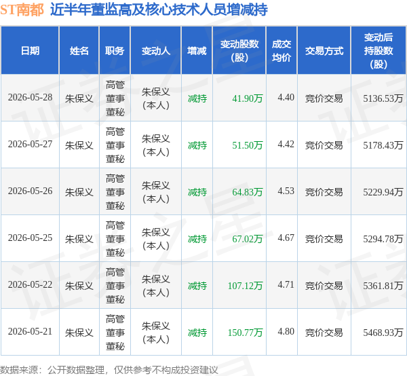Select the 2026-05-21 date cell

(30, 332)
